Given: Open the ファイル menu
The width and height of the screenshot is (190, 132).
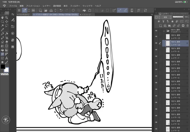Looking at the screenshot, I should click(13, 6).
